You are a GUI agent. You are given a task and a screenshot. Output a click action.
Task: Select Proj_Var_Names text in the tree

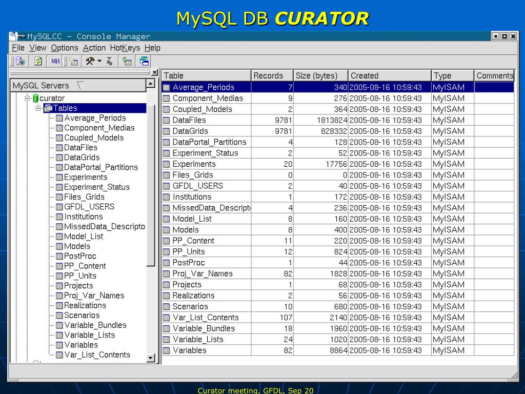tap(94, 296)
